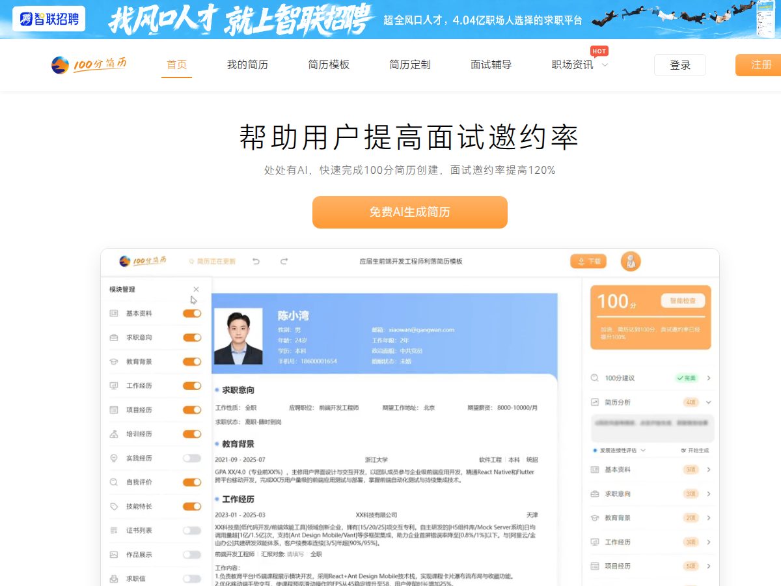This screenshot has height=586, width=781.
Task: Click 开始生成 under resume analysis
Action: click(694, 450)
